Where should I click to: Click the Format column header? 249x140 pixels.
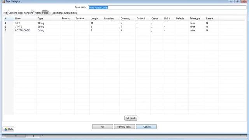(x=68, y=19)
